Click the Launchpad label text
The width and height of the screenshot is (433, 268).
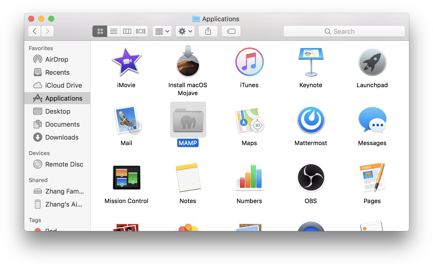click(372, 85)
